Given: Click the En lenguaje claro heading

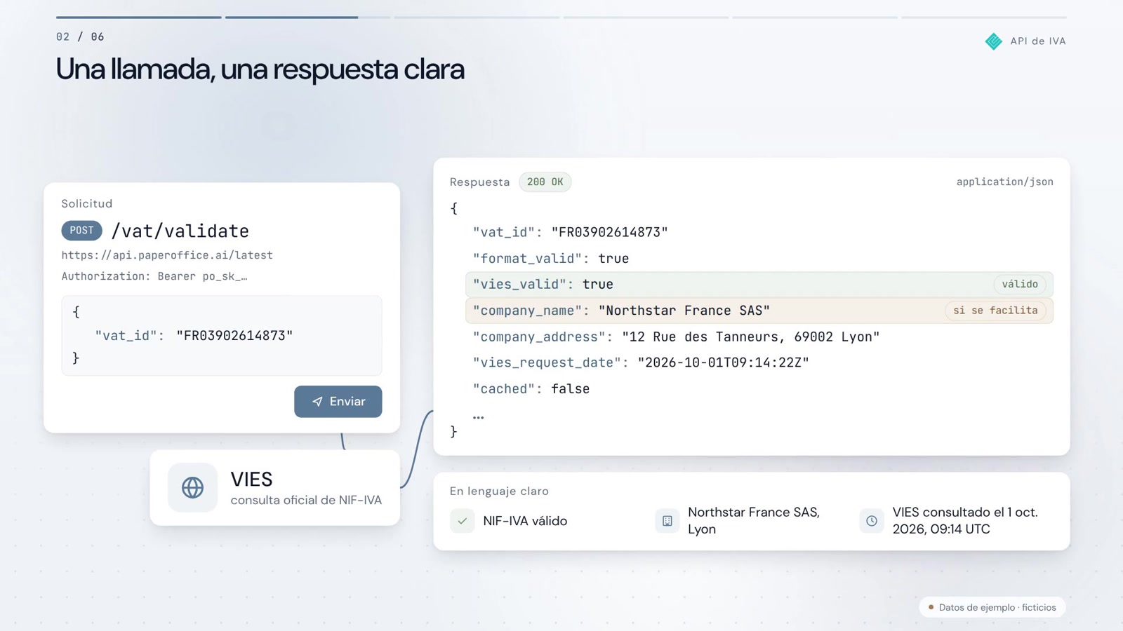Looking at the screenshot, I should click(x=499, y=491).
